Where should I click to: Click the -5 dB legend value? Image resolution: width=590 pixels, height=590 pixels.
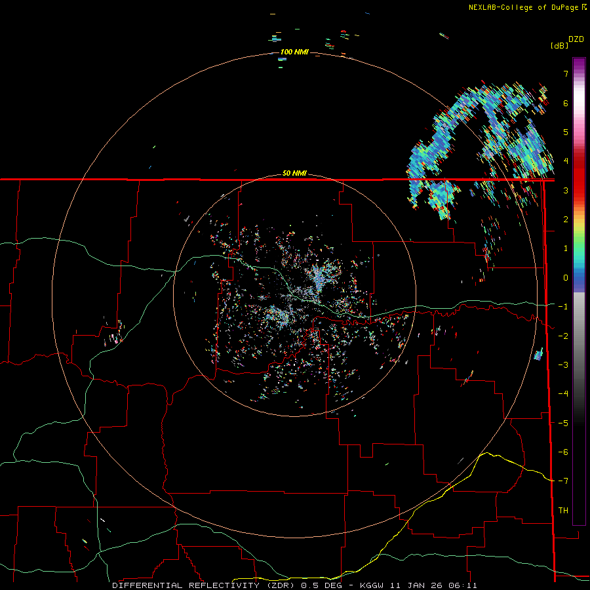tap(563, 423)
